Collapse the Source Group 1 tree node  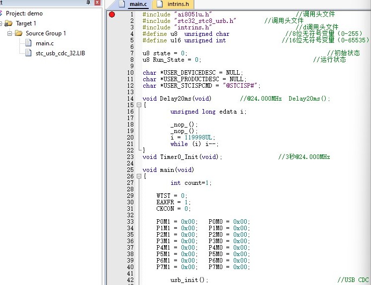click(9, 33)
